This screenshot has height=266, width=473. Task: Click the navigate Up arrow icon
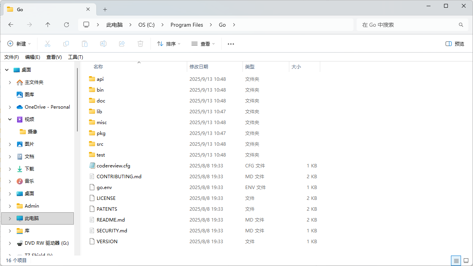(x=48, y=24)
